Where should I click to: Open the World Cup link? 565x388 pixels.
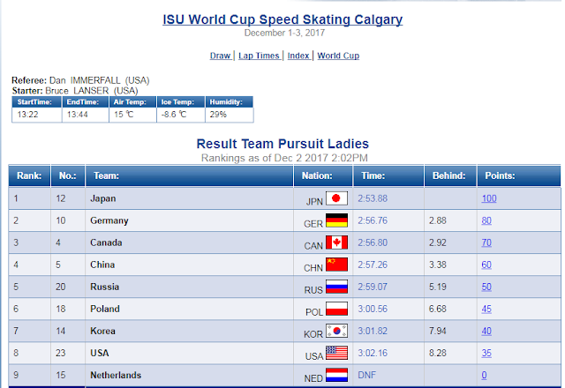[338, 56]
